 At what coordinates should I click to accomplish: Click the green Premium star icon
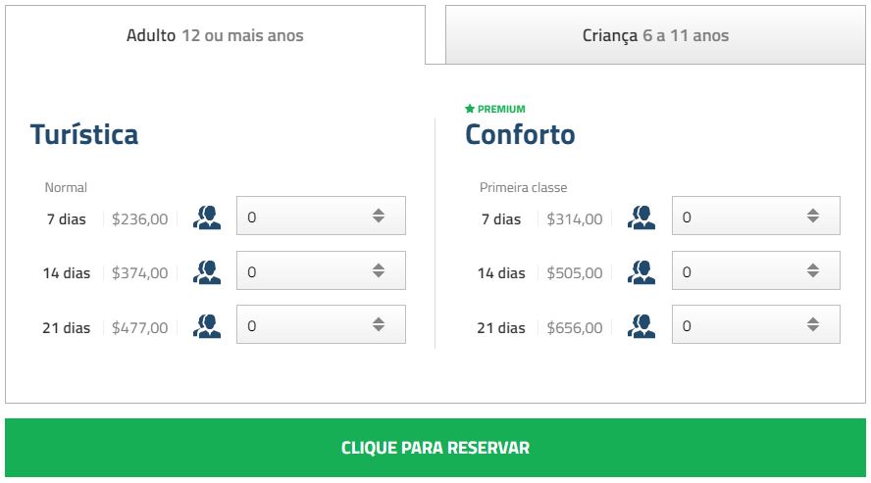point(470,109)
